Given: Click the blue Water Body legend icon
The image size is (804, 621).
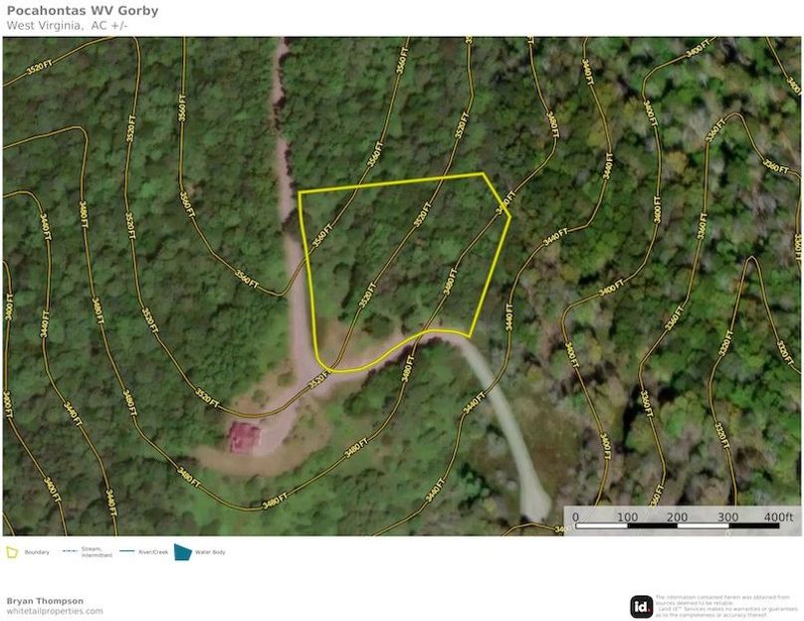Looking at the screenshot, I should pos(182,551).
